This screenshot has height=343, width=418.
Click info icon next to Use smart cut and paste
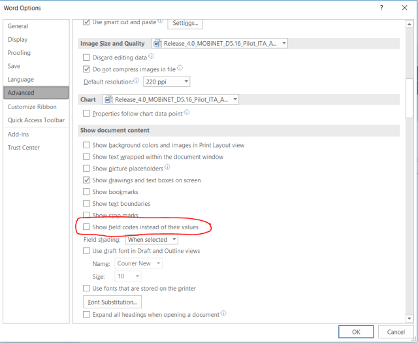tap(160, 21)
